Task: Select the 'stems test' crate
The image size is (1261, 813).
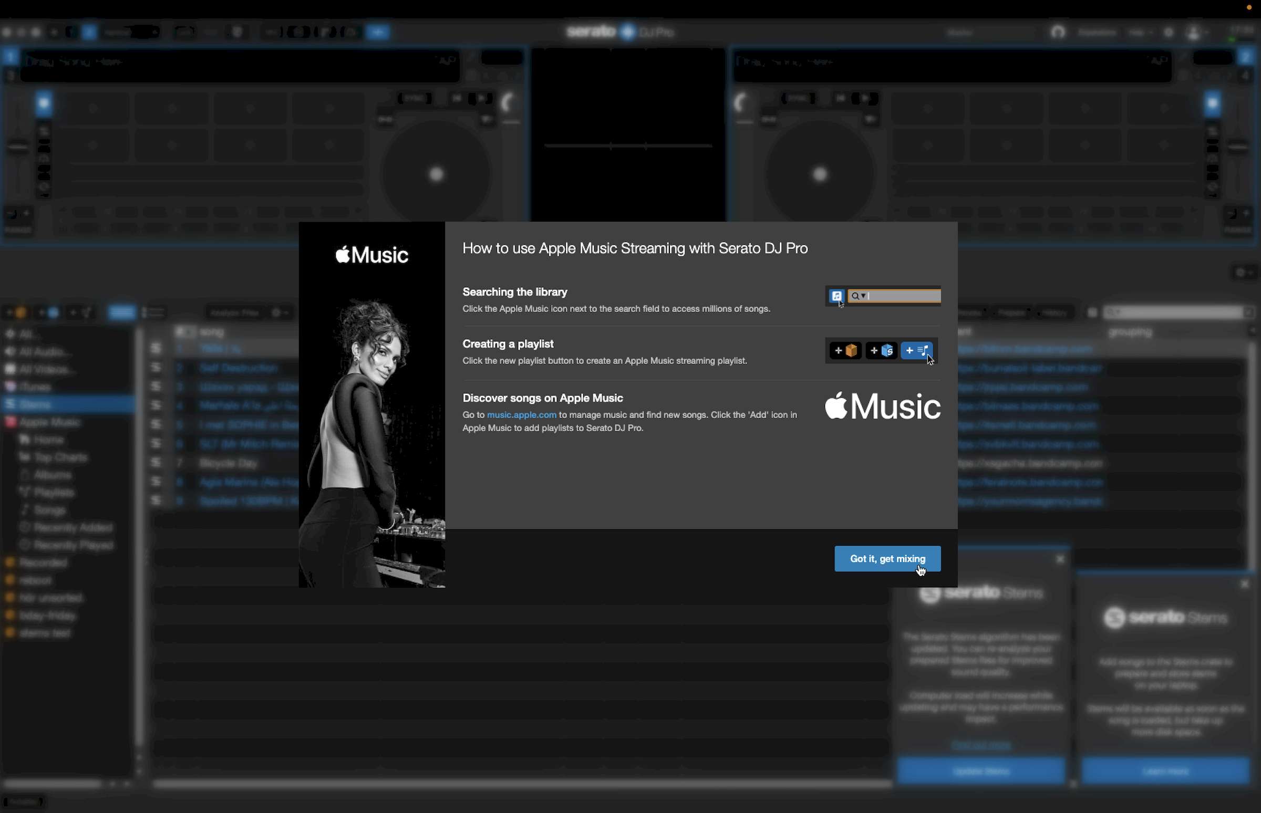Action: click(37, 632)
